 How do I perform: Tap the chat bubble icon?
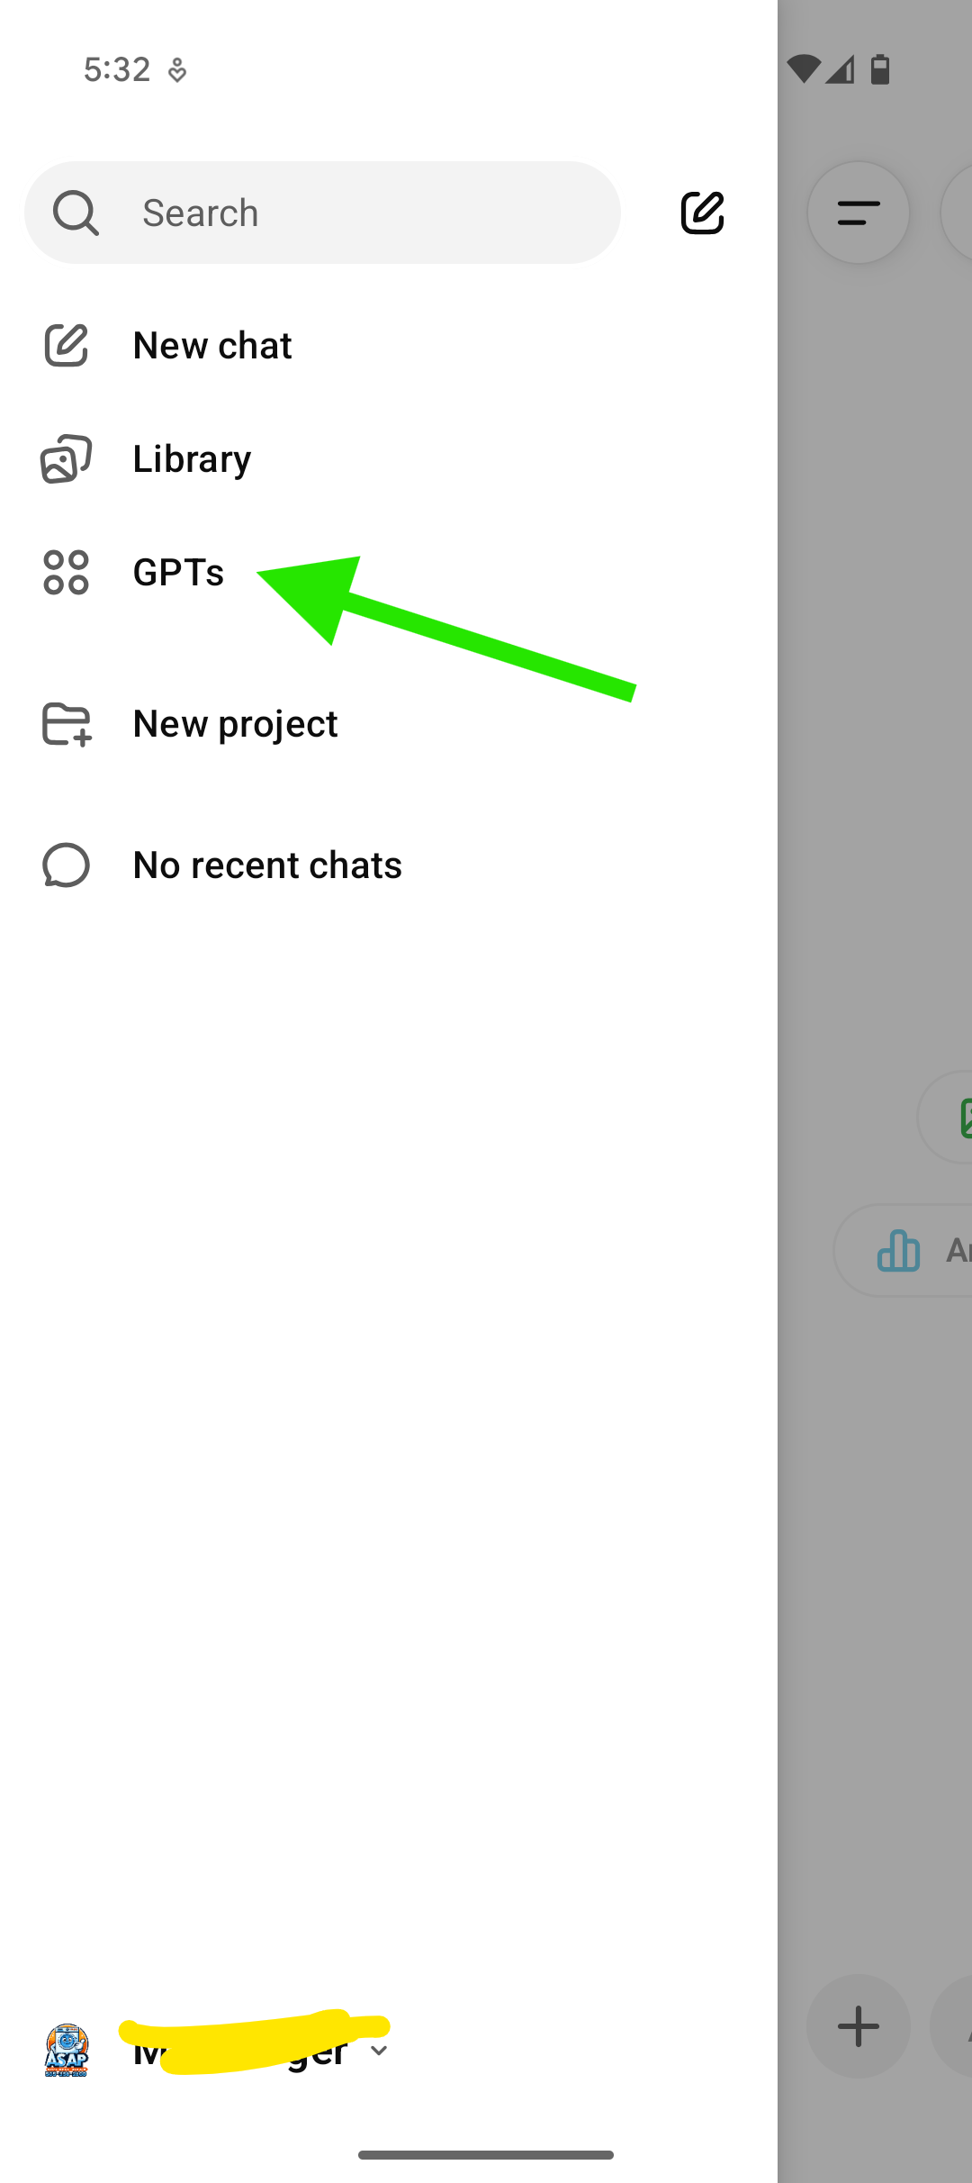pos(66,865)
